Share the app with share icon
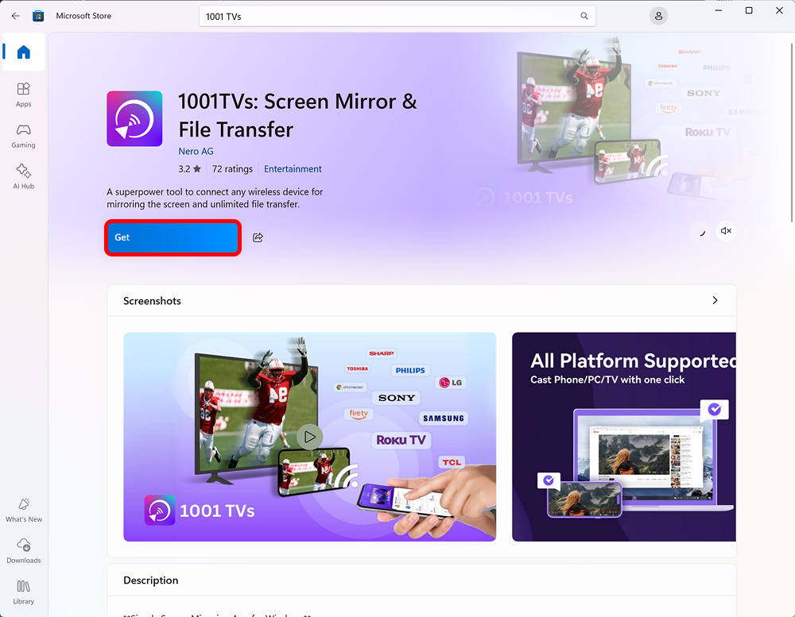795x617 pixels. (x=258, y=237)
